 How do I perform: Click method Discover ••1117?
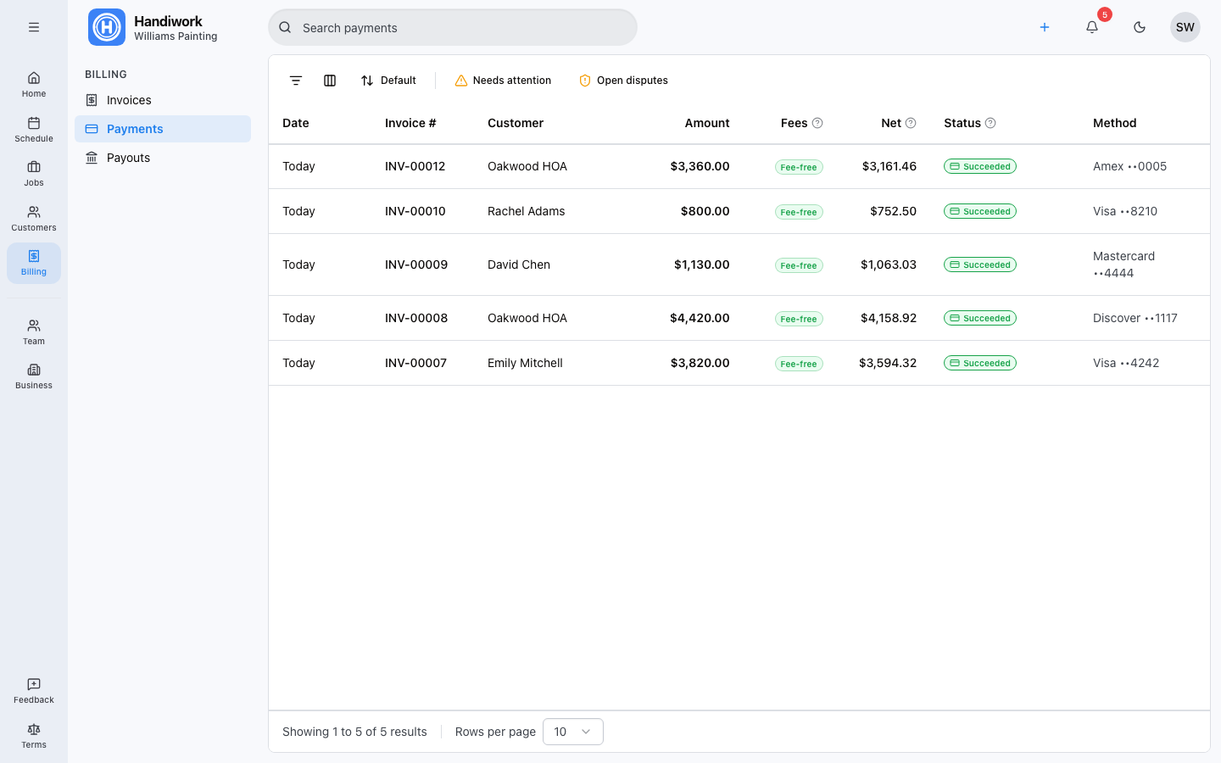point(1135,318)
